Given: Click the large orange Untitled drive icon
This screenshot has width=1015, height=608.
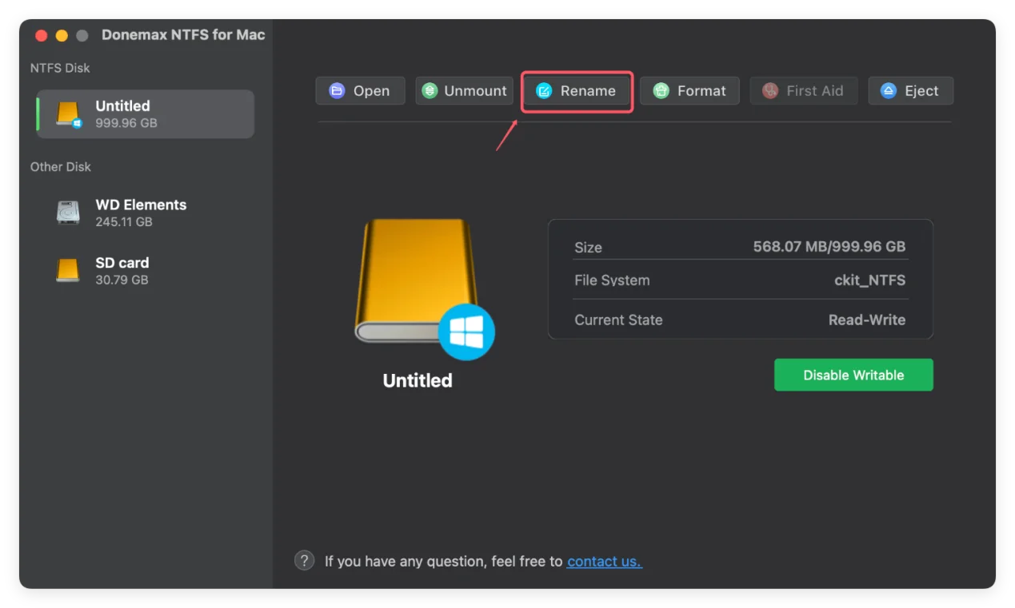Looking at the screenshot, I should pyautogui.click(x=424, y=288).
